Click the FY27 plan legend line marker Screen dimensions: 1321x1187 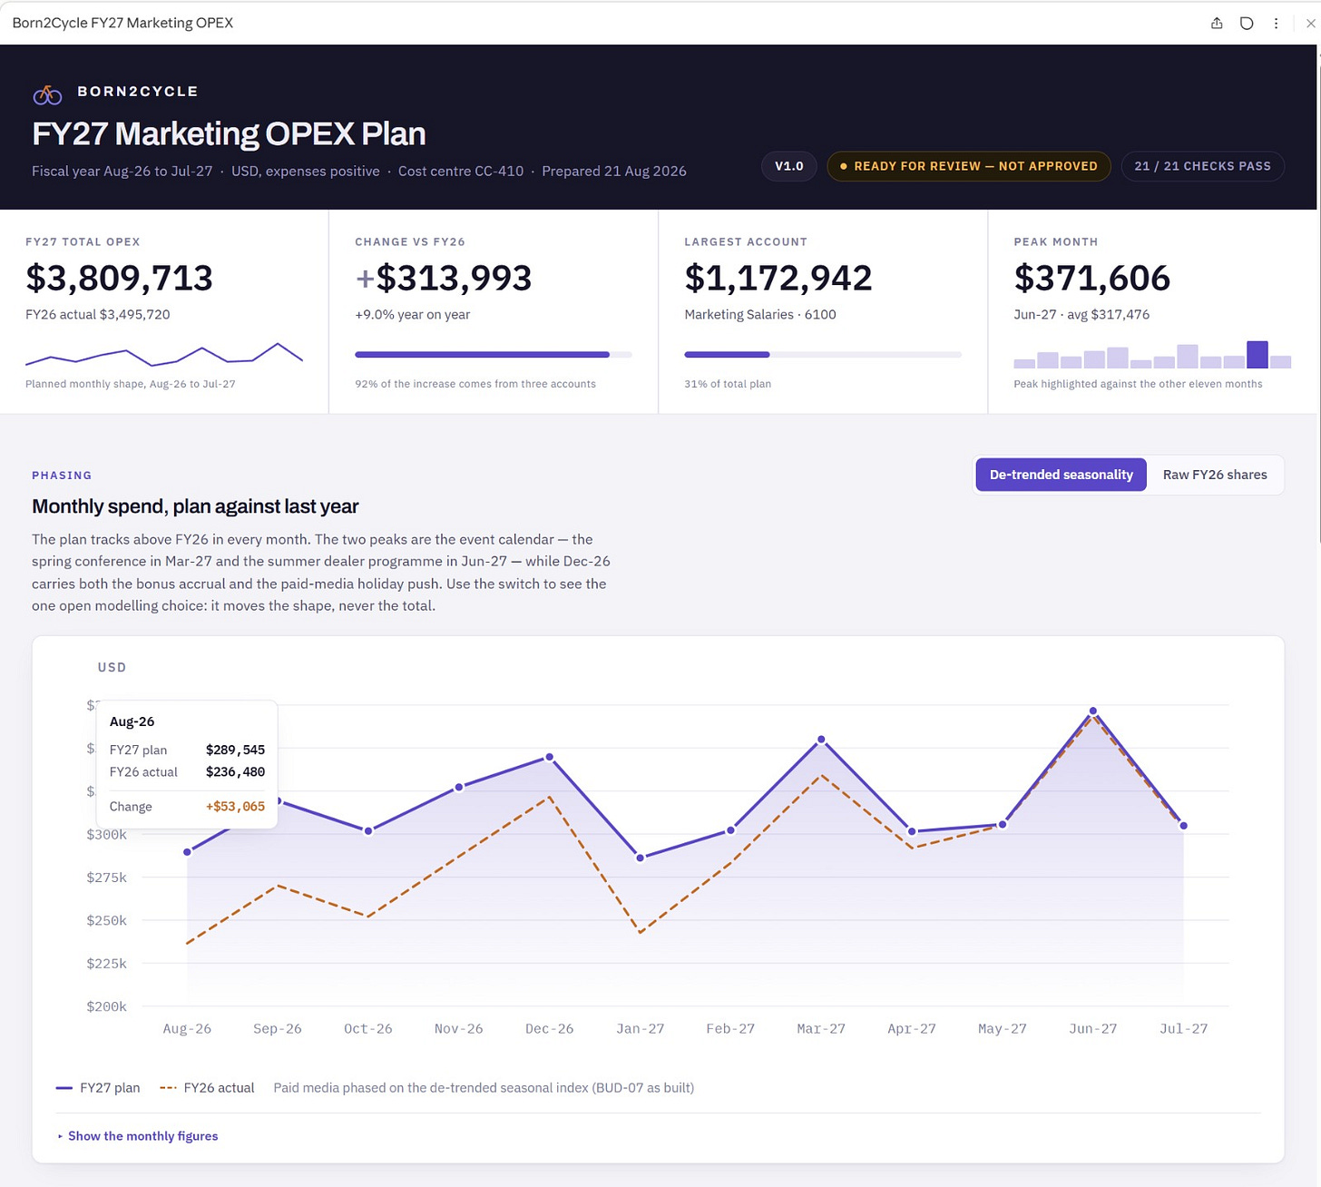coord(64,1088)
